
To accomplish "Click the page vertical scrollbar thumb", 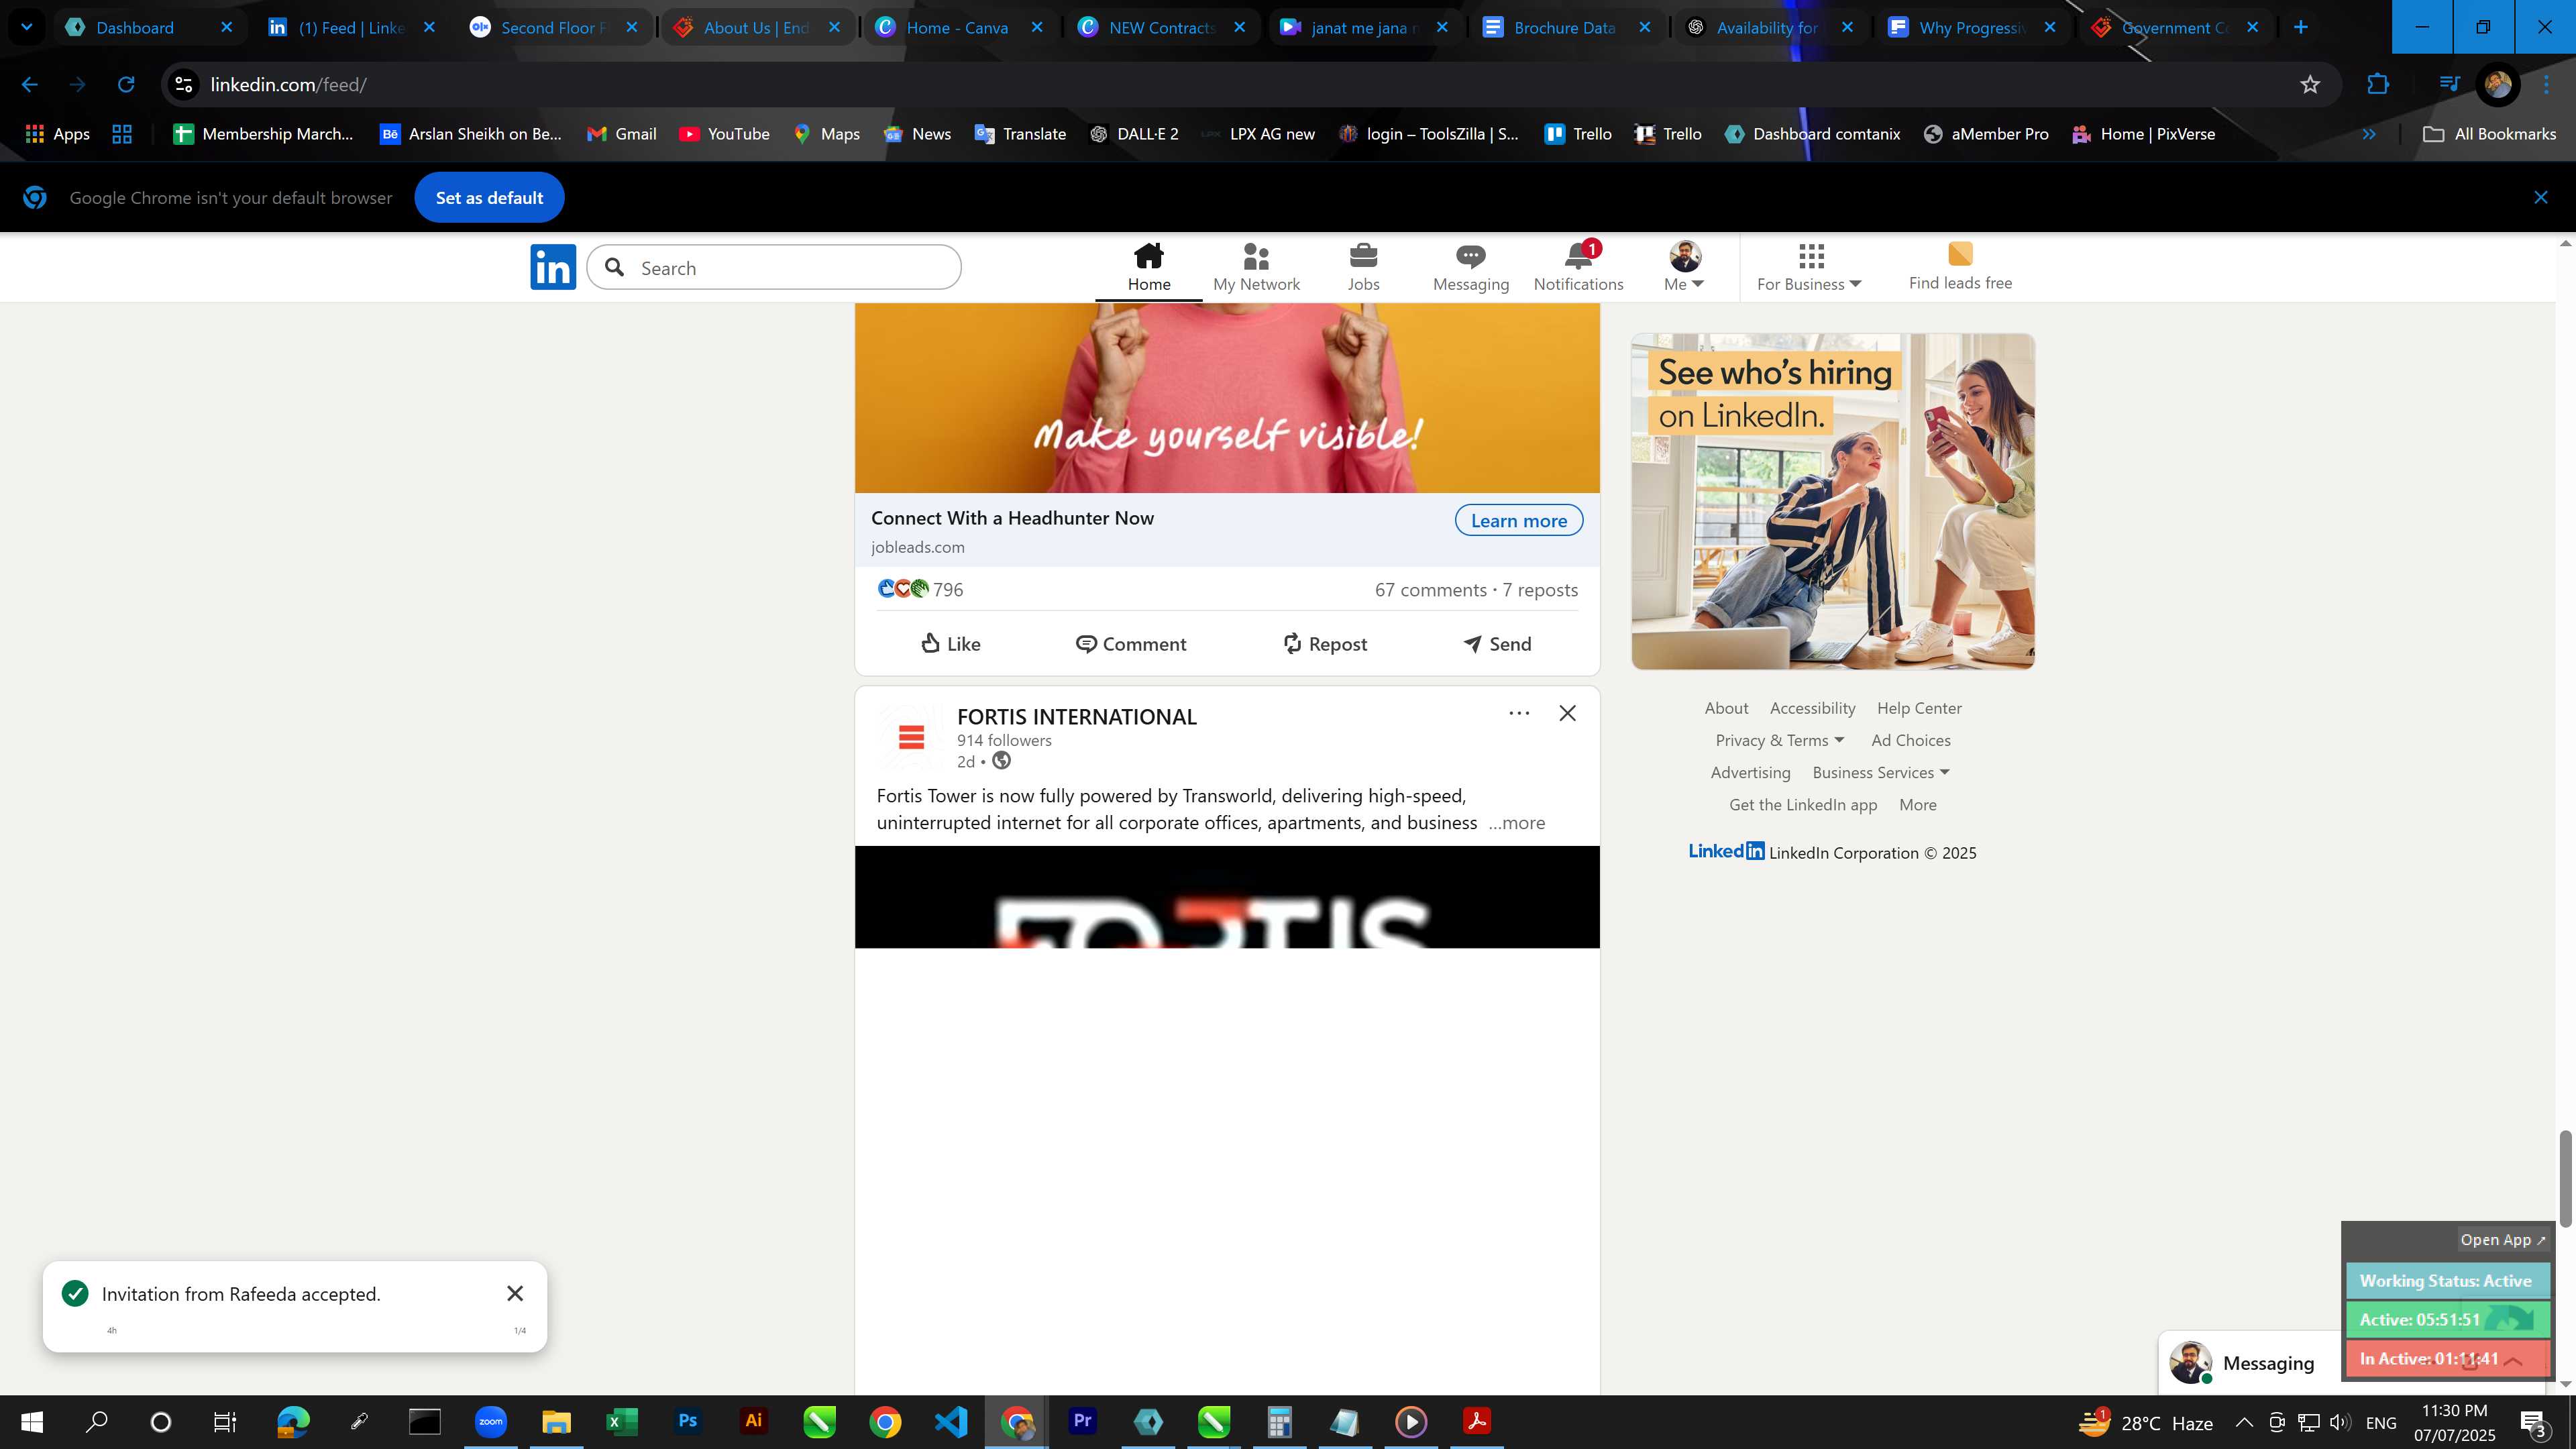I will (x=2565, y=1178).
